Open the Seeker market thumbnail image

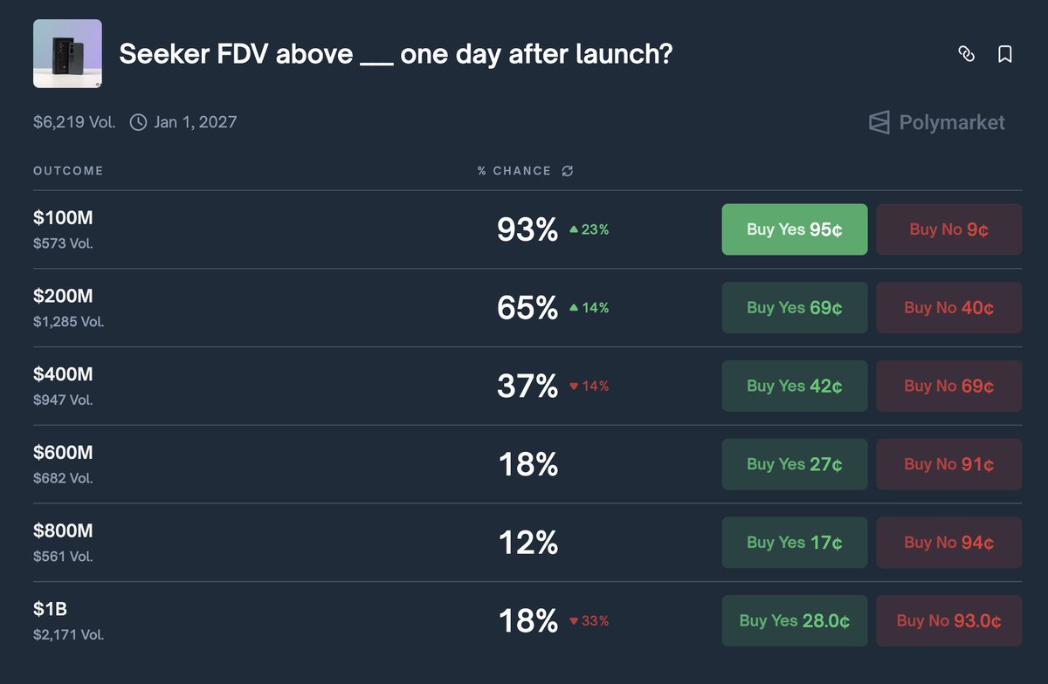[67, 54]
